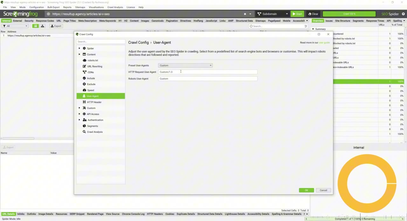Image resolution: width=407 pixels, height=221 pixels.
Task: Click the search filter options icon
Action: click(x=306, y=26)
